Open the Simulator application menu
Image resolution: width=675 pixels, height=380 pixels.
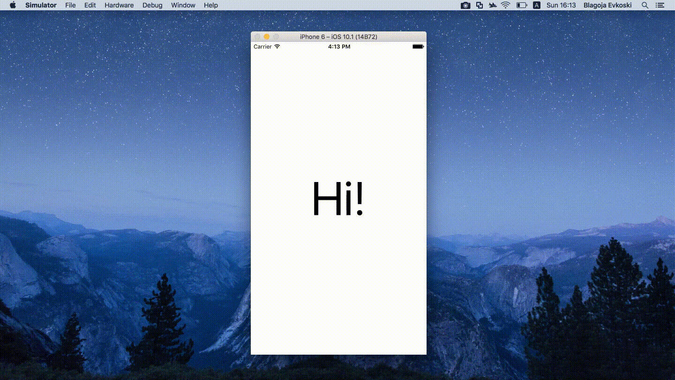click(41, 5)
